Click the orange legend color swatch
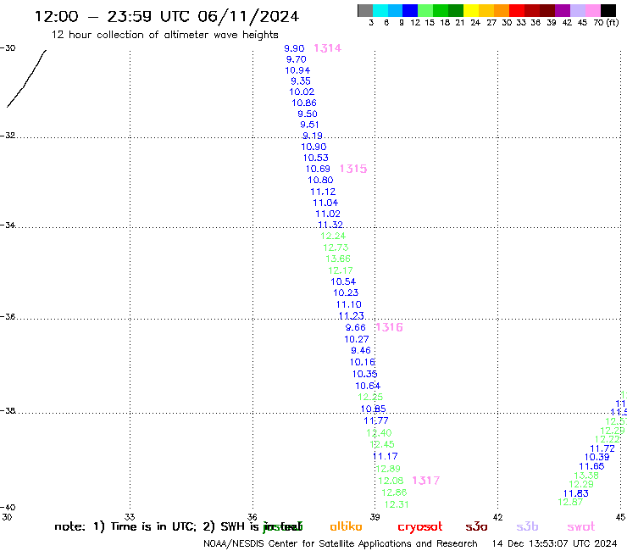The height and width of the screenshot is (551, 627). click(x=501, y=10)
